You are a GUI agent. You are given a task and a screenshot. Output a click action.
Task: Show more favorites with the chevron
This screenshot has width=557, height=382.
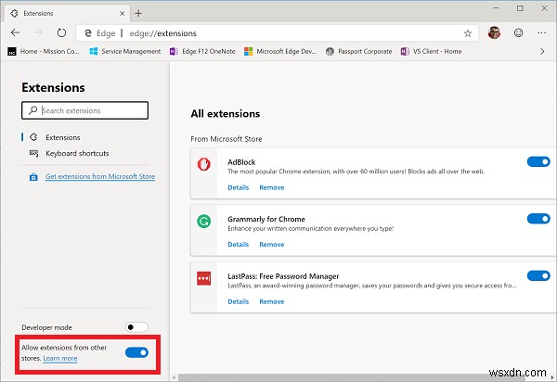point(542,51)
